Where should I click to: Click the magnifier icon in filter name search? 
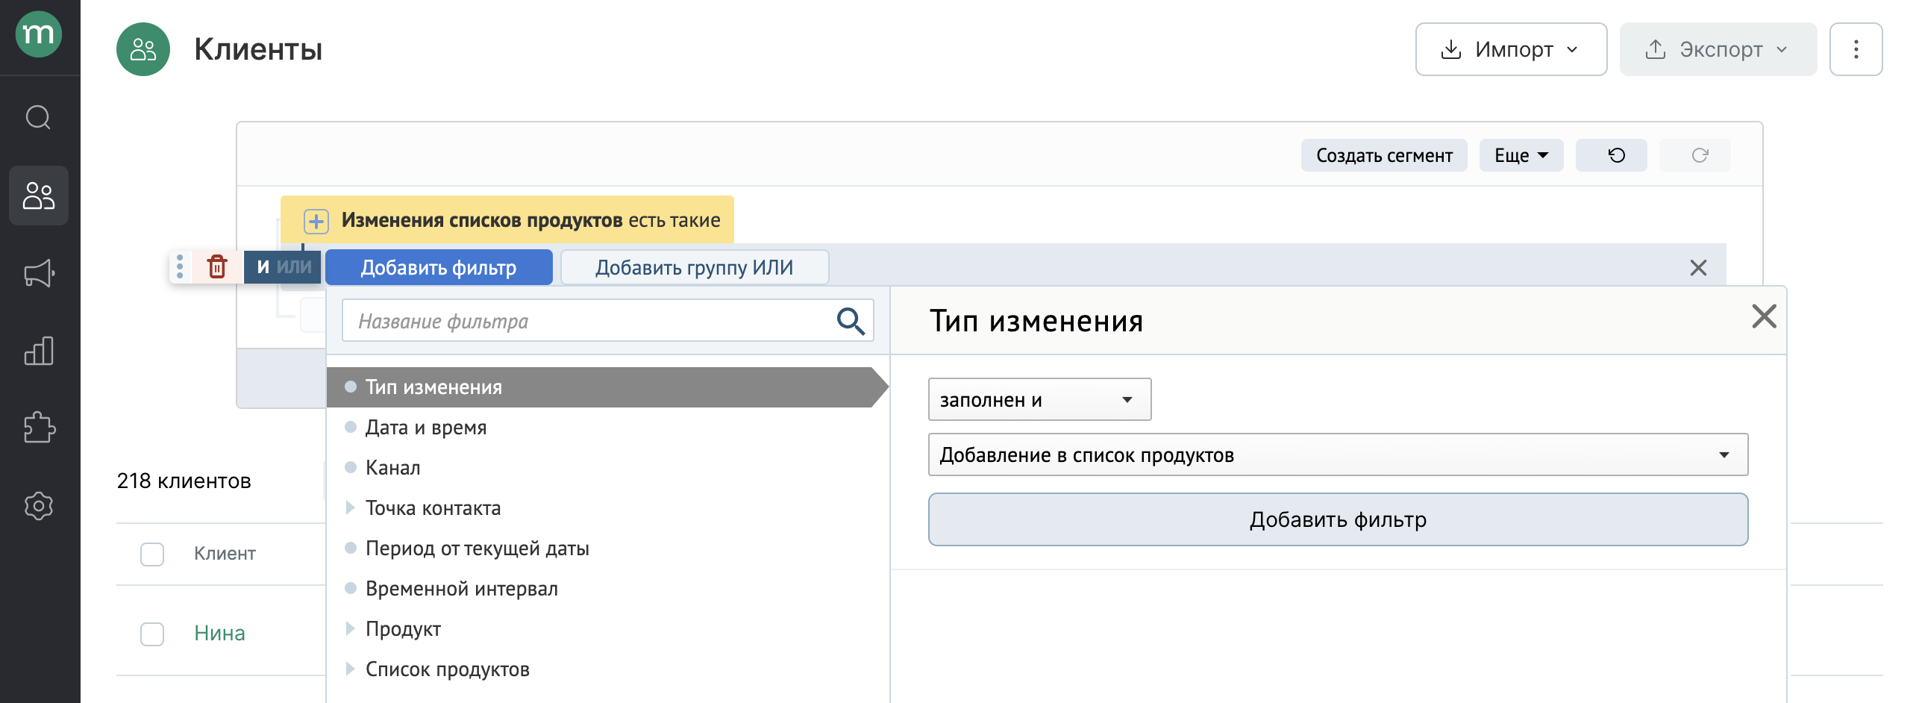851,321
